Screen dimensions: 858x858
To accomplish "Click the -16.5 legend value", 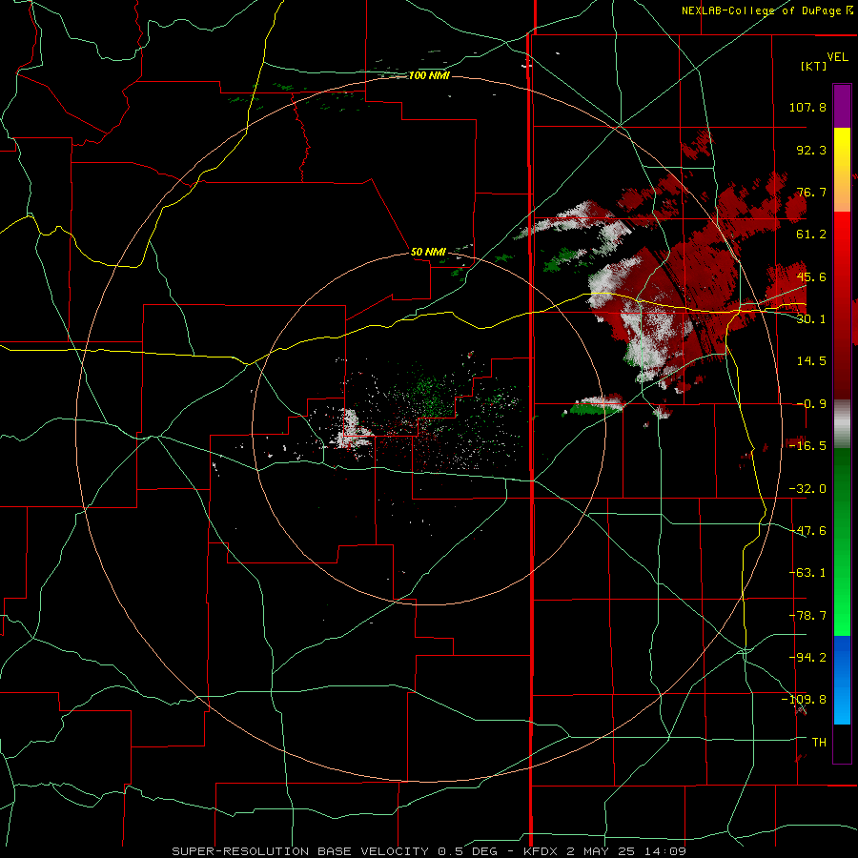I will click(807, 445).
